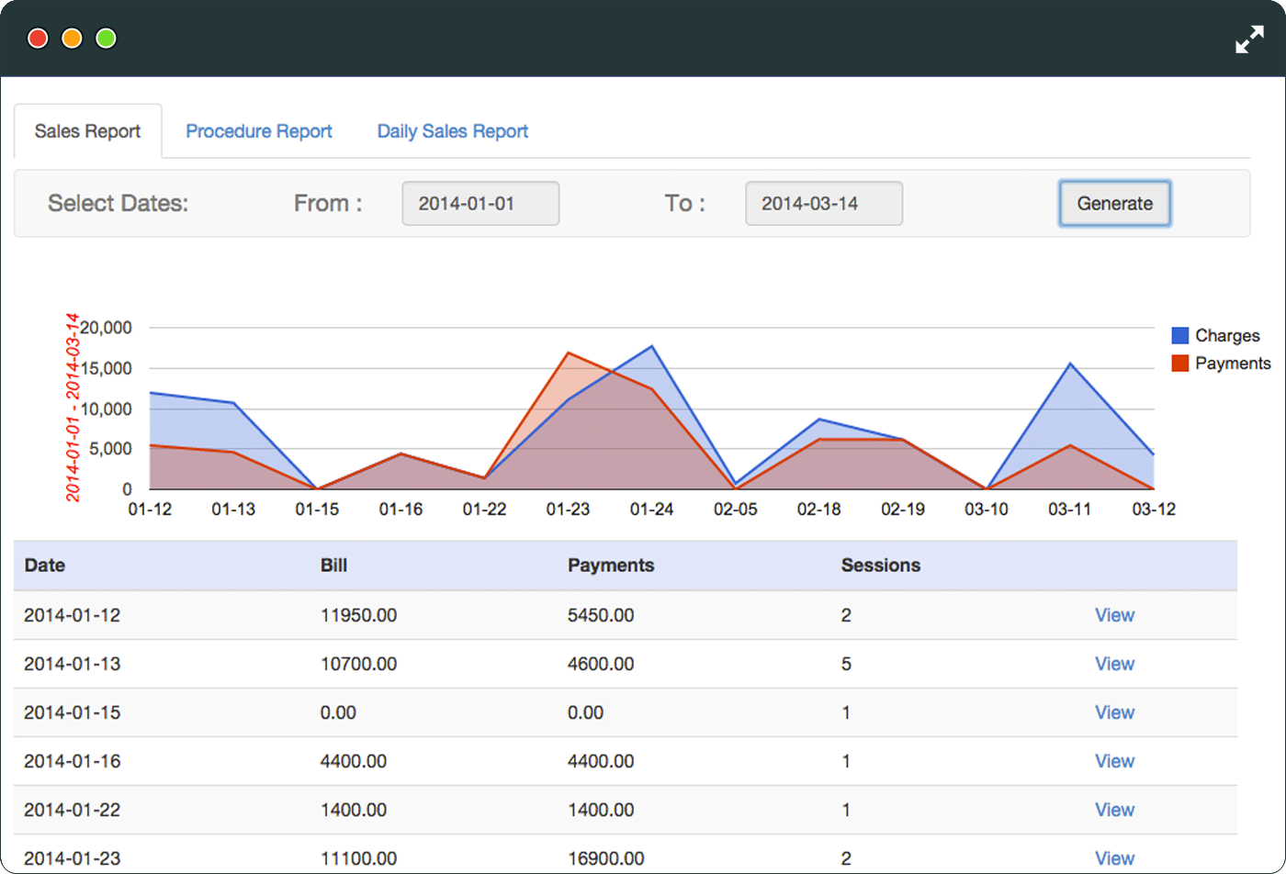1286x874 pixels.
Task: Click the From date field 2014-01-01
Action: point(480,203)
